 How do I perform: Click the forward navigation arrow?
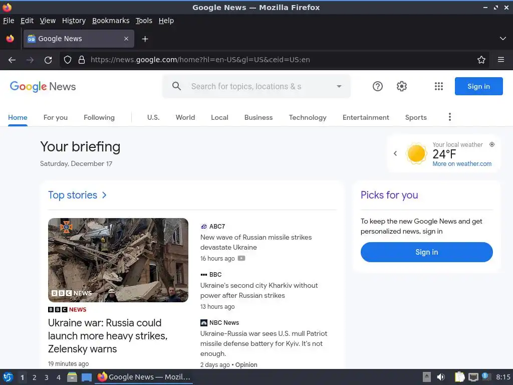point(30,60)
